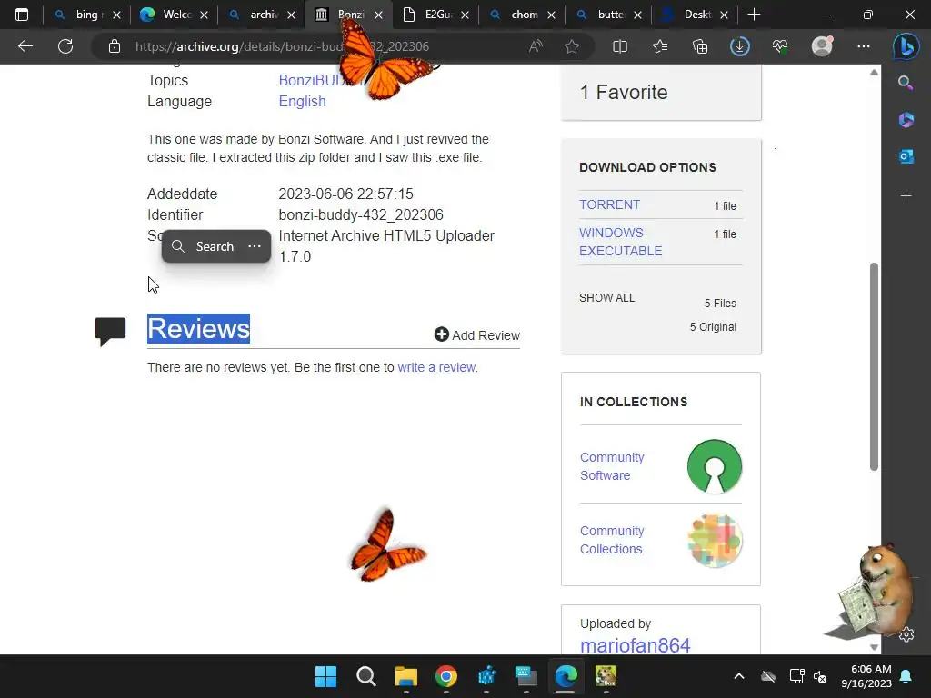Viewport: 931px width, 698px height.
Task: Open the Microsoft 365 sidebar icon
Action: tap(906, 120)
